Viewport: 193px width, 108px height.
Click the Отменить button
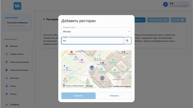114,96
